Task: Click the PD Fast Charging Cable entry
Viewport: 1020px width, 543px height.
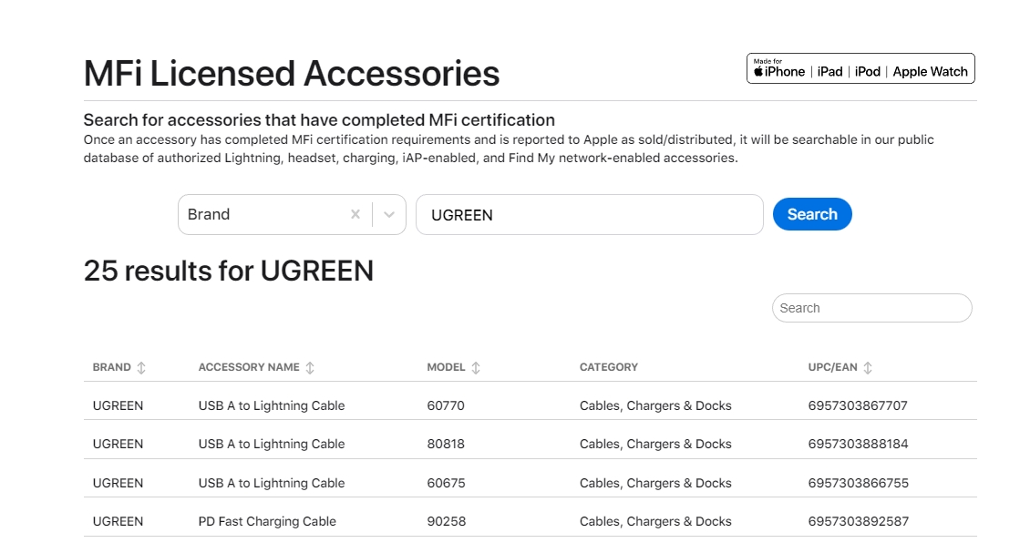Action: 267,522
